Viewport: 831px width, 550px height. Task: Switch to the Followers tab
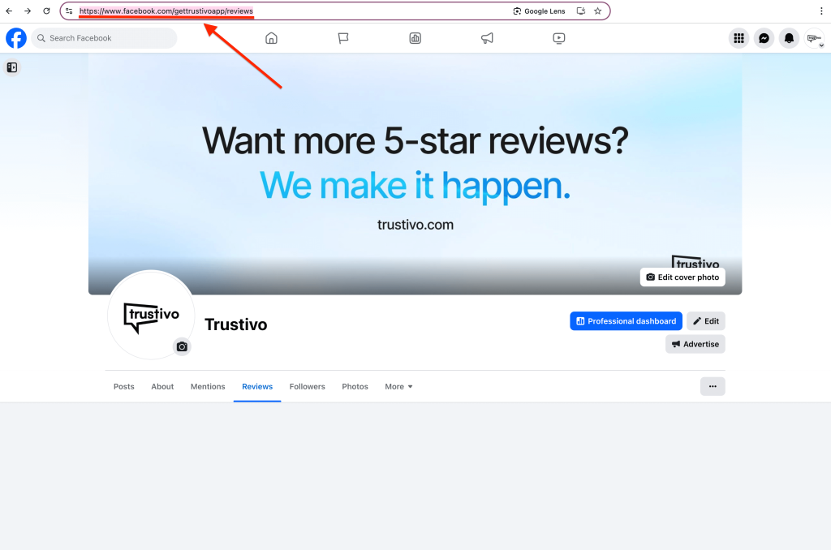click(307, 387)
